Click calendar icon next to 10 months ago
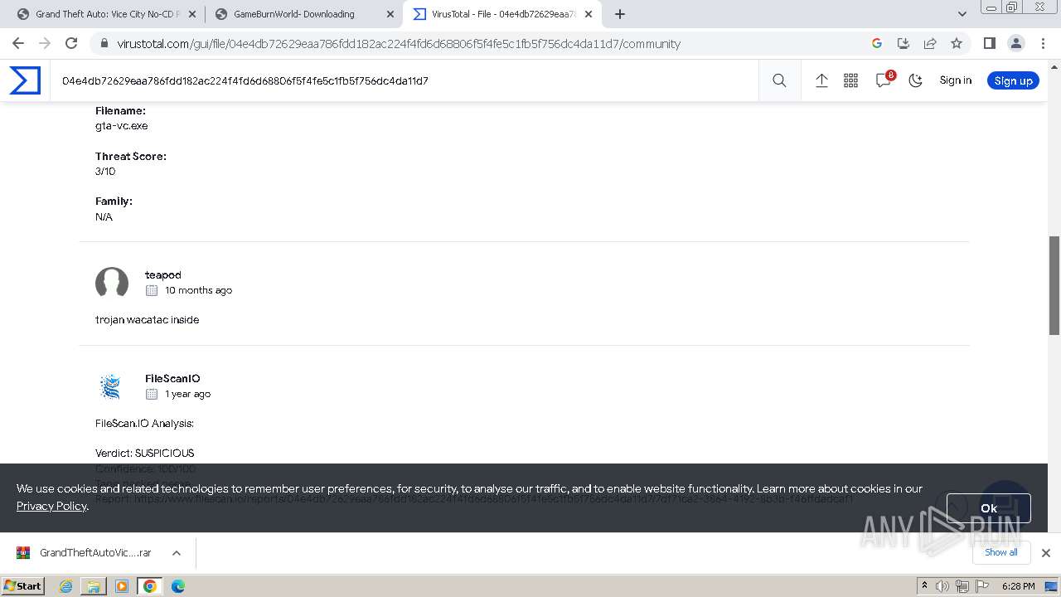Image resolution: width=1061 pixels, height=597 pixels. [152, 290]
